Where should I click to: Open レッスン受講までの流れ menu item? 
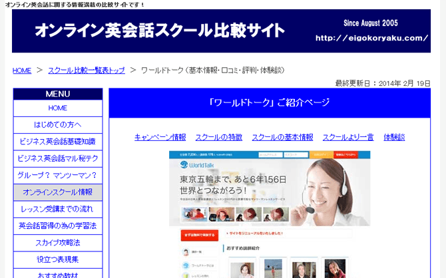tap(58, 209)
